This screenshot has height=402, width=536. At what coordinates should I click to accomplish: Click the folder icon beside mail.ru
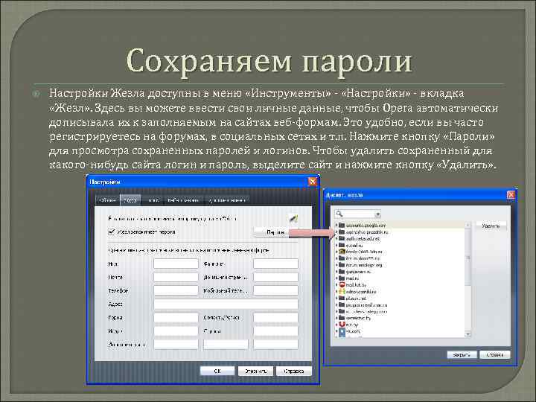[x=342, y=278]
